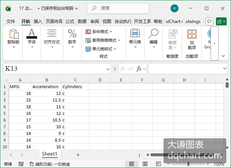Click the macro record status icon
Viewport: 231px width, 168px height.
[21, 164]
